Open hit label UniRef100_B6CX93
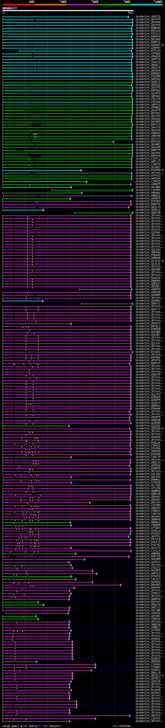 click(148, 503)
